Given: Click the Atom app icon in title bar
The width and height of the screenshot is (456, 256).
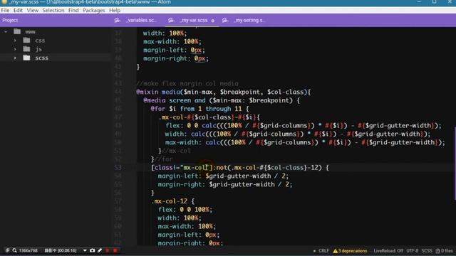Looking at the screenshot, I should 4,2.
